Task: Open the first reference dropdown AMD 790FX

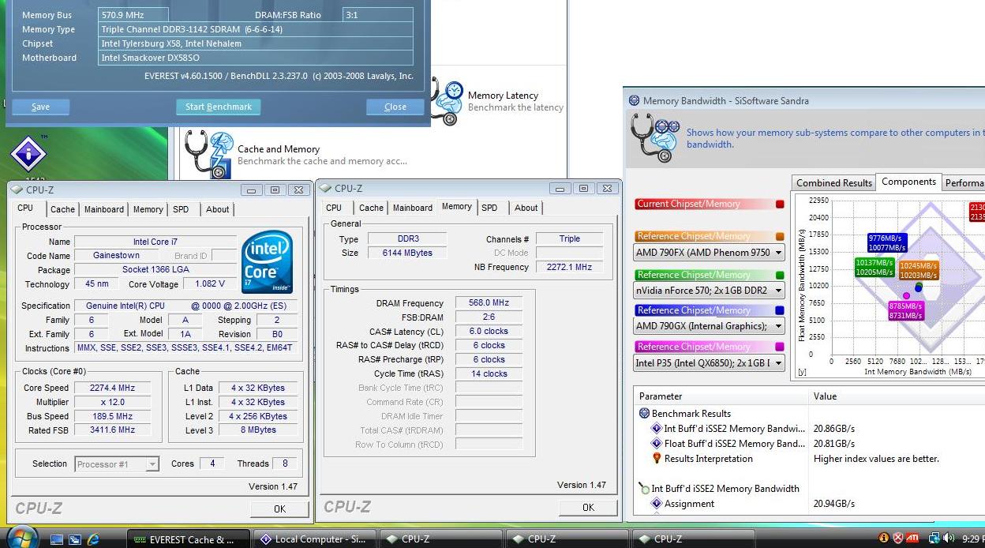Action: [x=710, y=253]
